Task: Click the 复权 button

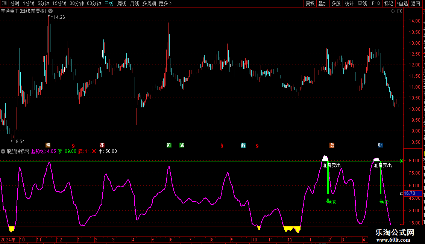Action: 310,3
